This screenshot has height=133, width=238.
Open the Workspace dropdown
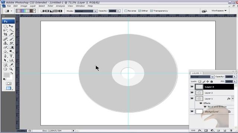pyautogui.click(x=219, y=11)
